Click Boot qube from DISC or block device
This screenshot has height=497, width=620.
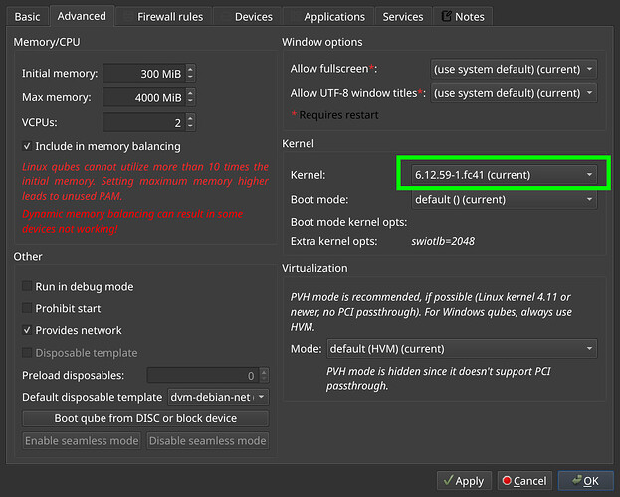pyautogui.click(x=144, y=418)
